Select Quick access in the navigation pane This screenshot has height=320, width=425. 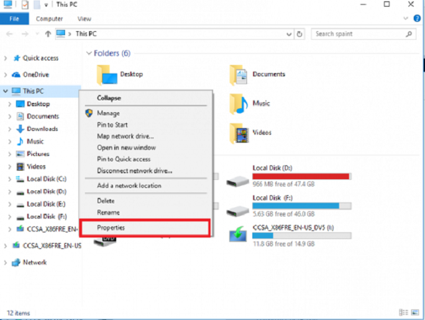click(x=41, y=58)
